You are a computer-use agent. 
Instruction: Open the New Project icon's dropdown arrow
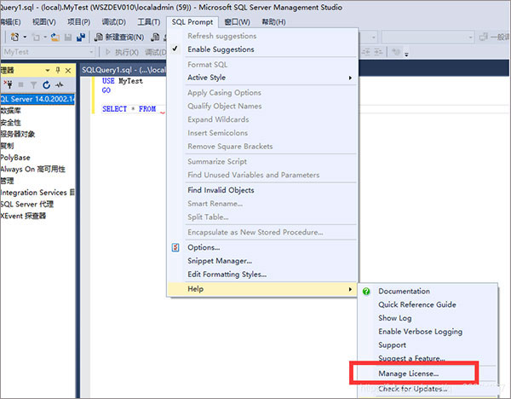tap(25, 38)
